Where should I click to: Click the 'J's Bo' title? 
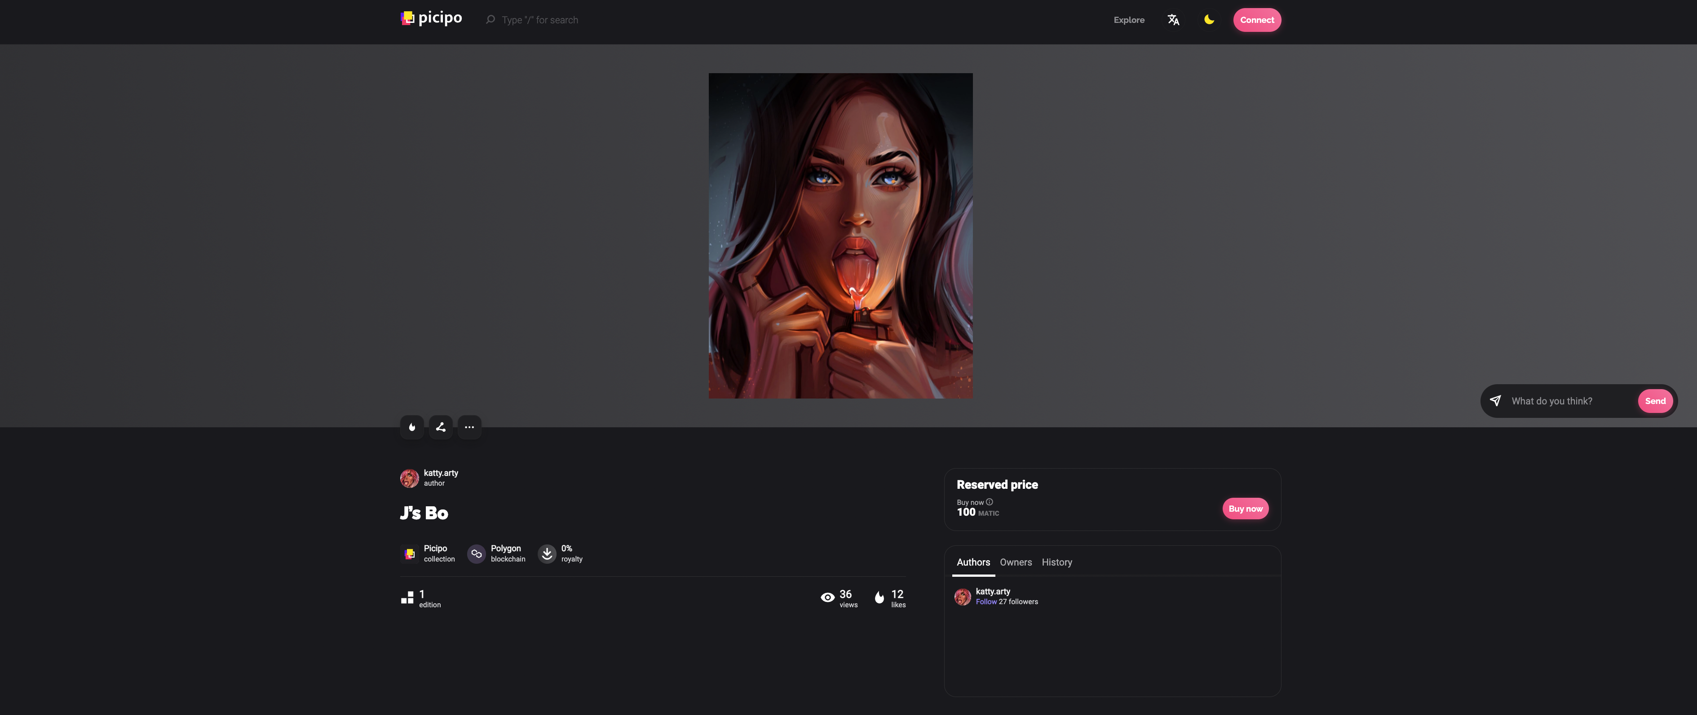click(x=424, y=513)
